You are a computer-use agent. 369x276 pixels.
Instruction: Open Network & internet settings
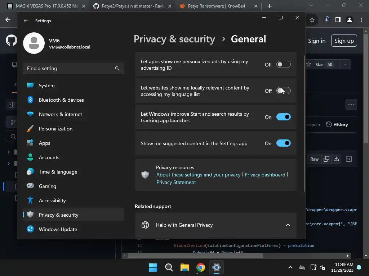pos(74,114)
